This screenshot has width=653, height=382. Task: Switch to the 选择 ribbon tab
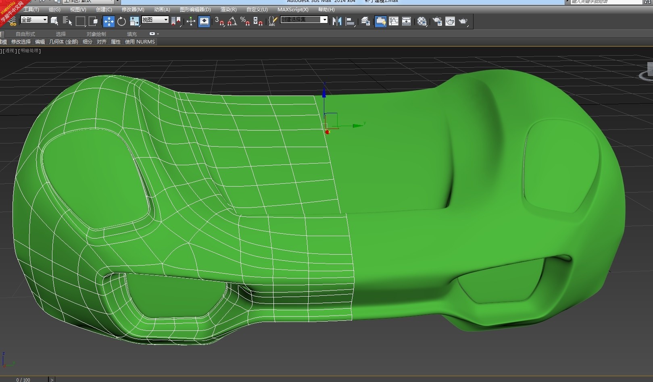pos(61,34)
